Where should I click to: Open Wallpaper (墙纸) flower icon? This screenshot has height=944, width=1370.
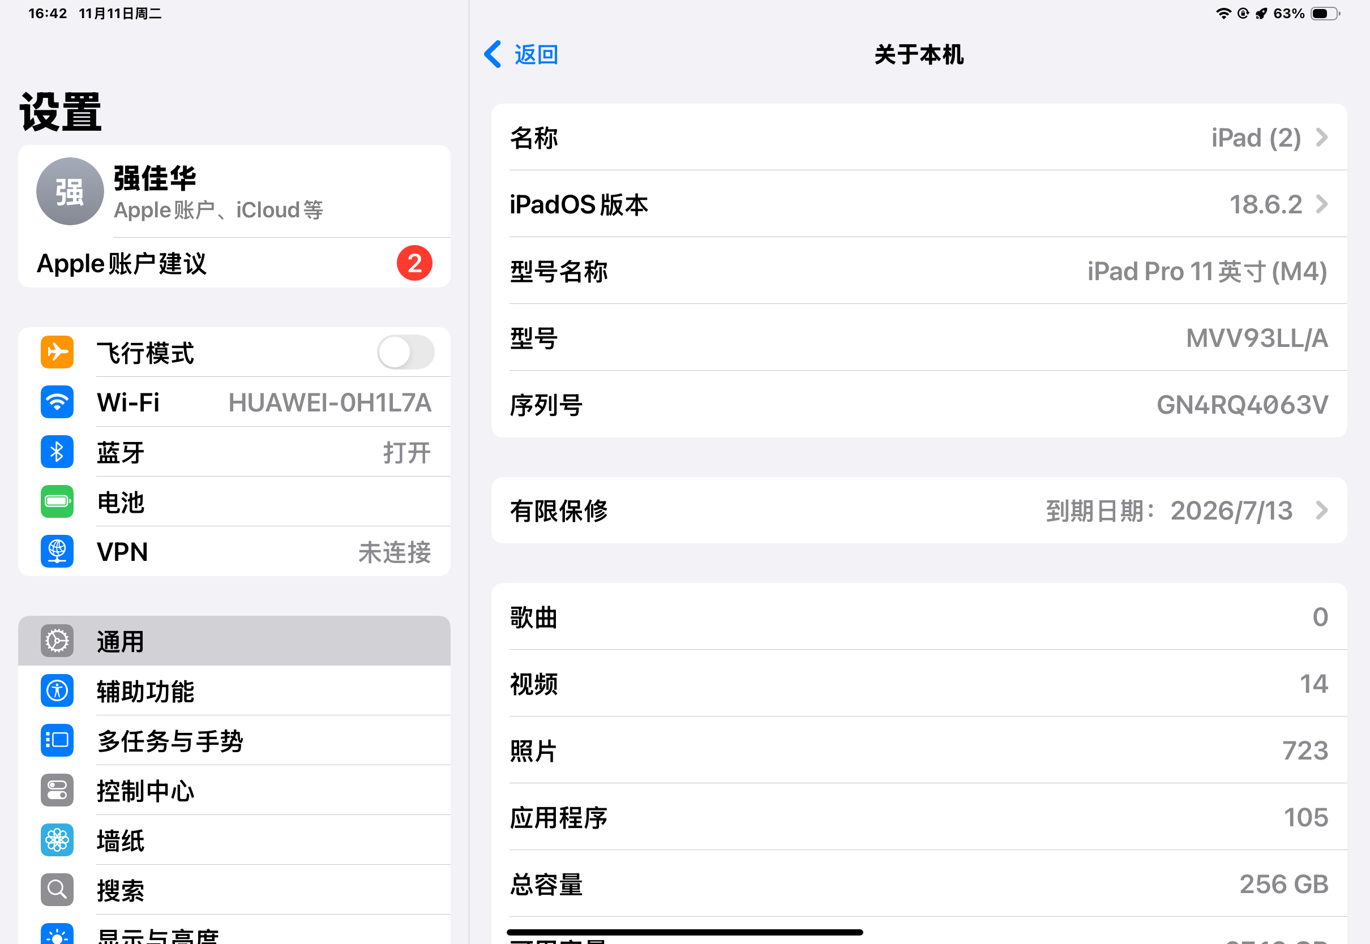(57, 840)
